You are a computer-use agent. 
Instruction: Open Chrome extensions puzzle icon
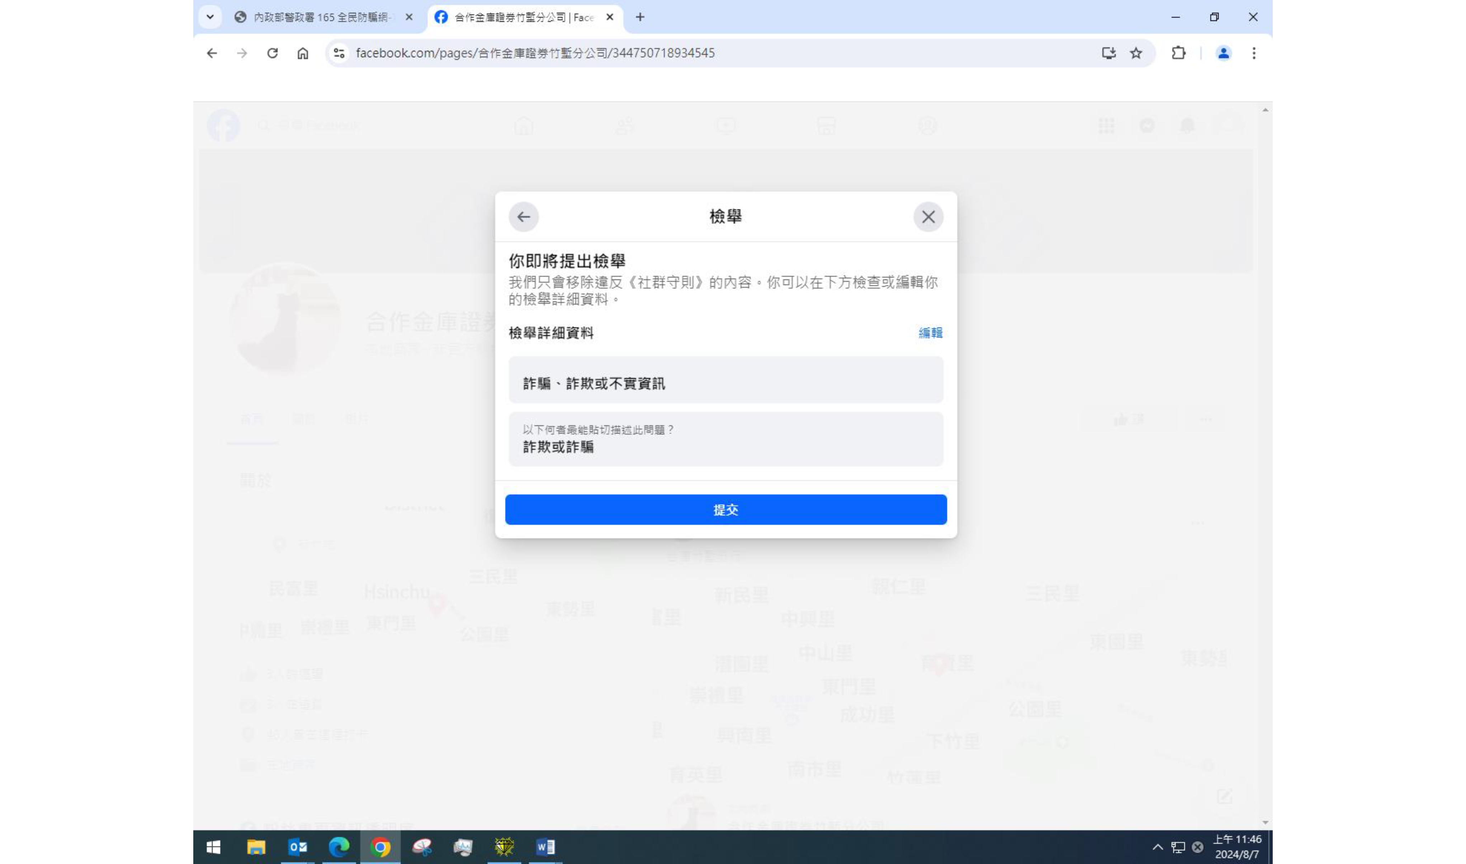1178,53
